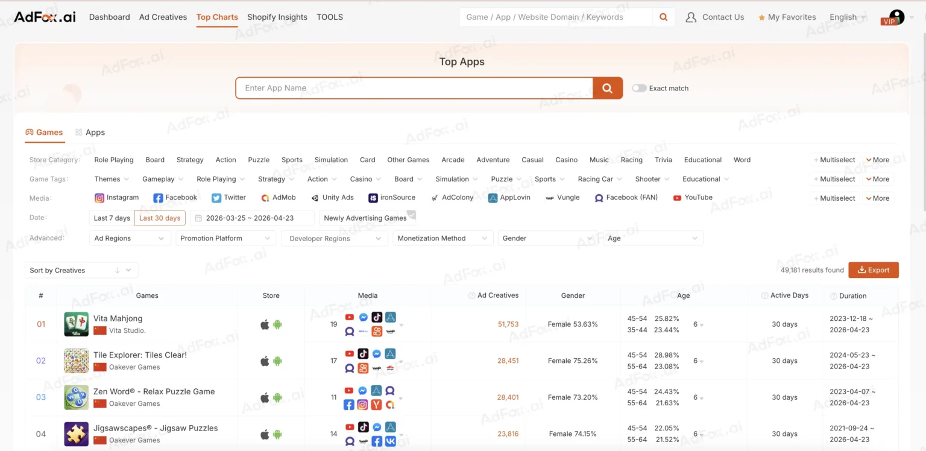The height and width of the screenshot is (451, 926).
Task: Open Ad Creatives in top navigation
Action: click(x=163, y=17)
